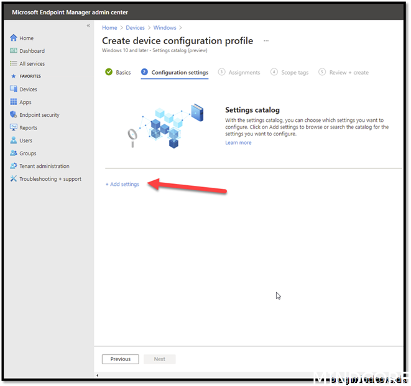
Task: Open Dashboard icon in left navigation
Action: coord(14,51)
